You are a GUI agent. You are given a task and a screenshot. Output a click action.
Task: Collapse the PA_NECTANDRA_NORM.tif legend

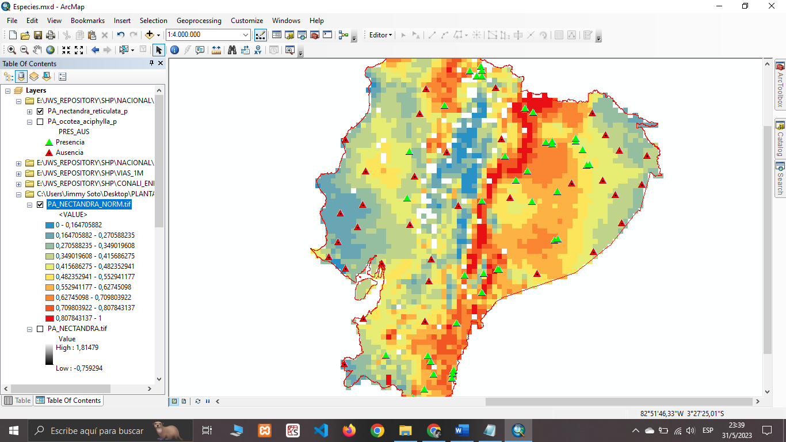tap(29, 204)
